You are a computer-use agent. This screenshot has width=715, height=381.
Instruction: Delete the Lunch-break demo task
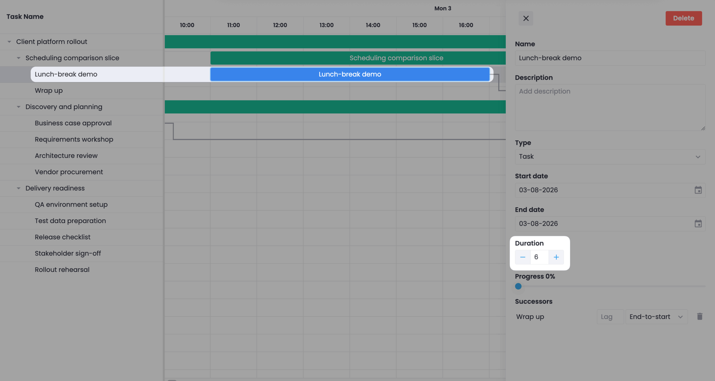(683, 18)
